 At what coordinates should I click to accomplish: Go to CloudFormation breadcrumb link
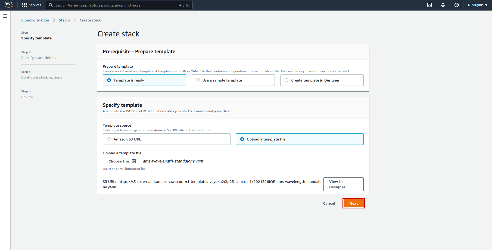coord(35,20)
